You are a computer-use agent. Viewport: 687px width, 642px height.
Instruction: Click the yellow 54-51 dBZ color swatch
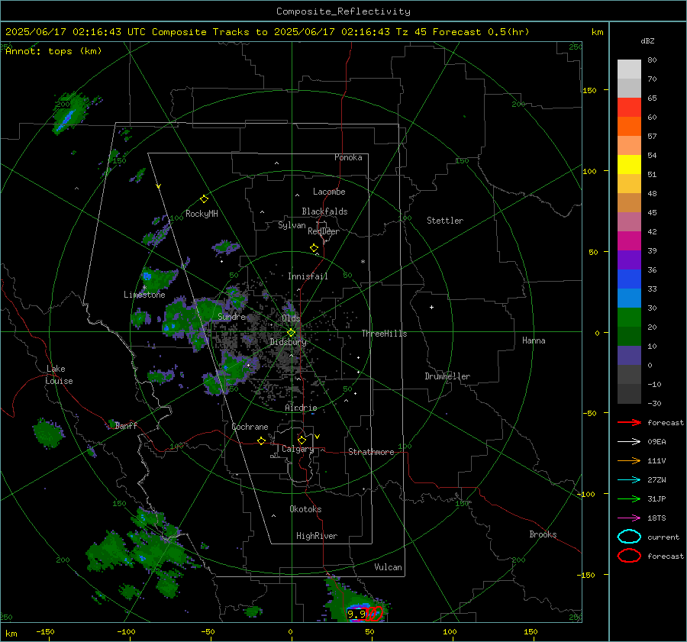click(629, 165)
